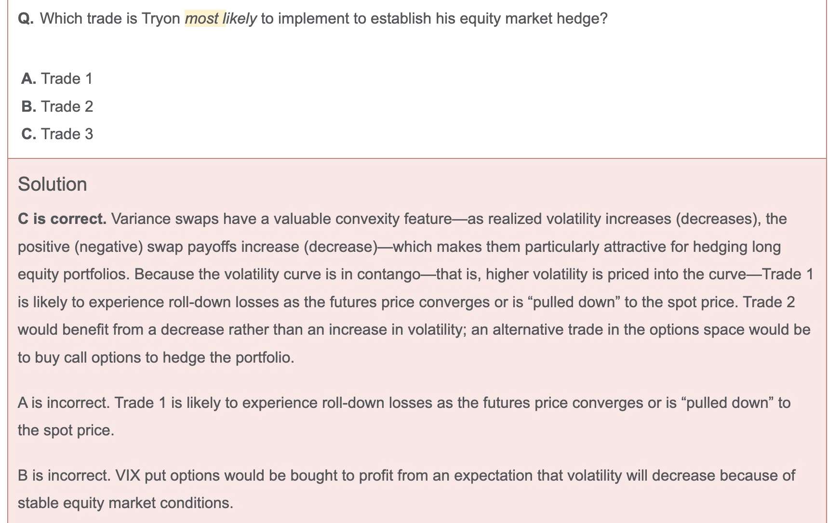Image resolution: width=828 pixels, height=523 pixels.
Task: Click the highlighted word "most" in the question
Action: point(202,19)
